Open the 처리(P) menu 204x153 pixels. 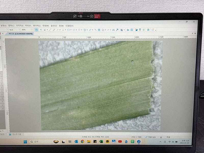pos(28,26)
